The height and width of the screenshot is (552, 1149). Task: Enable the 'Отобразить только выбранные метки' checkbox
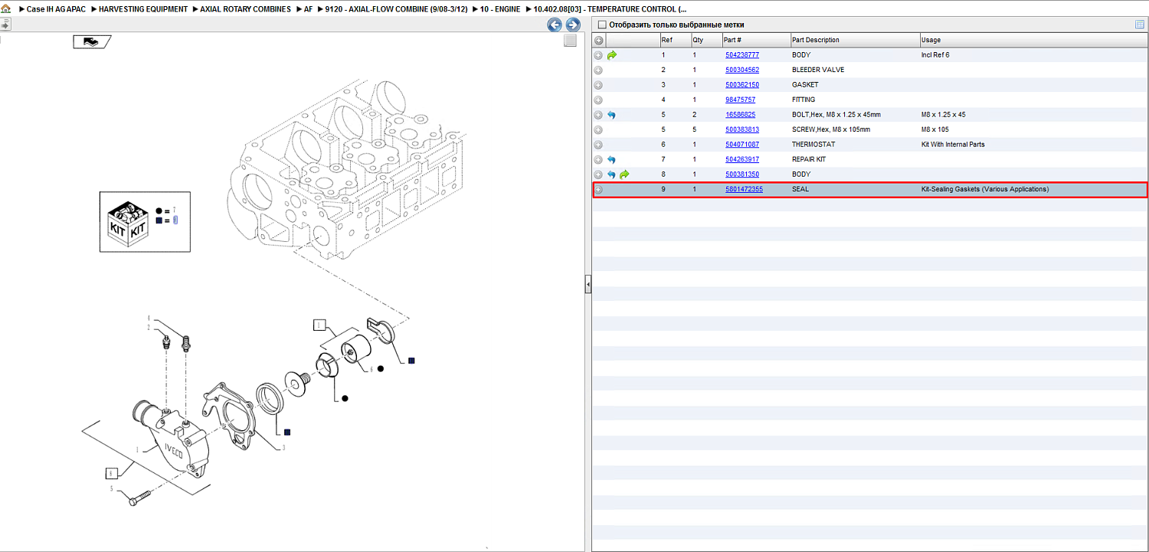[602, 24]
